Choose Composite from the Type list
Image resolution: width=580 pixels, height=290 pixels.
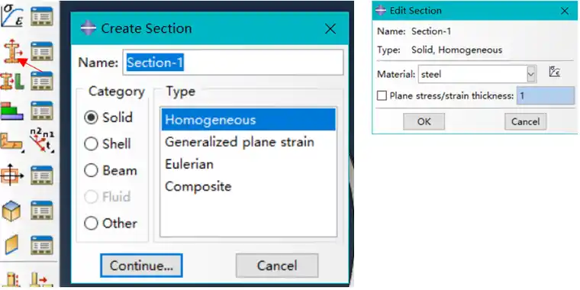point(249,186)
